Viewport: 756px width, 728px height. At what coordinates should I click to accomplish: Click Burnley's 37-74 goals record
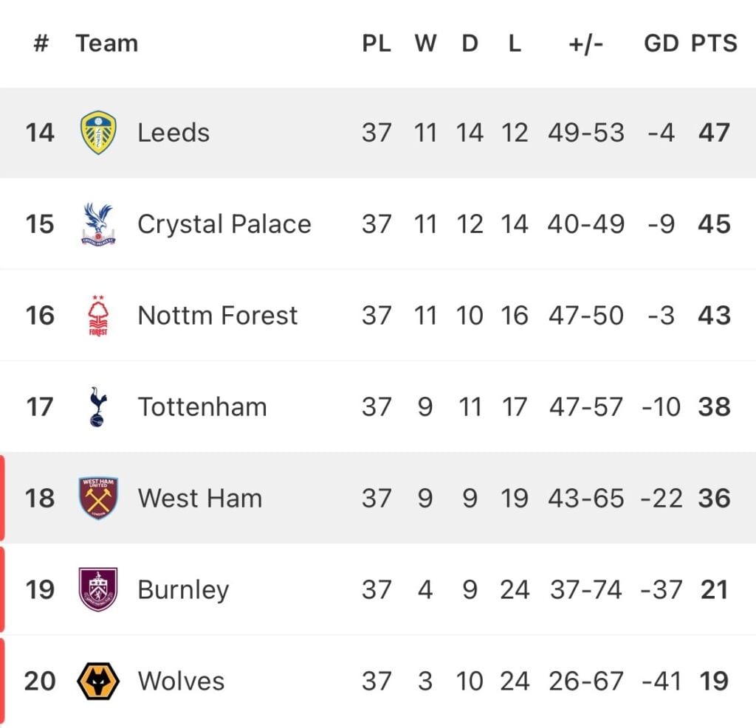coord(585,590)
